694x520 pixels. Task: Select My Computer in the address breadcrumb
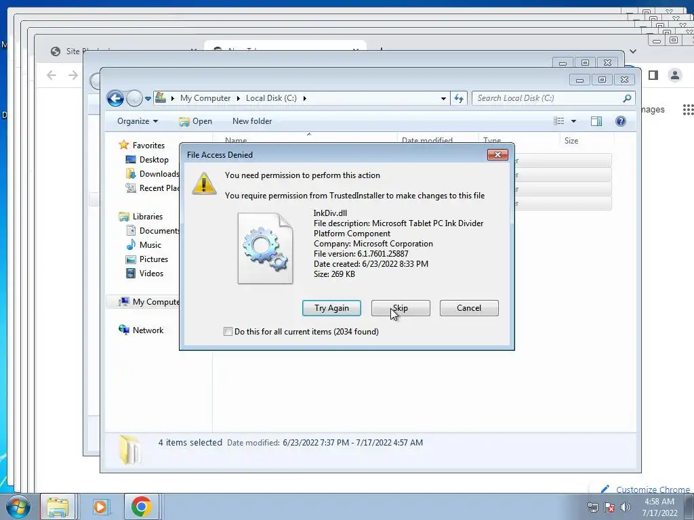point(205,98)
